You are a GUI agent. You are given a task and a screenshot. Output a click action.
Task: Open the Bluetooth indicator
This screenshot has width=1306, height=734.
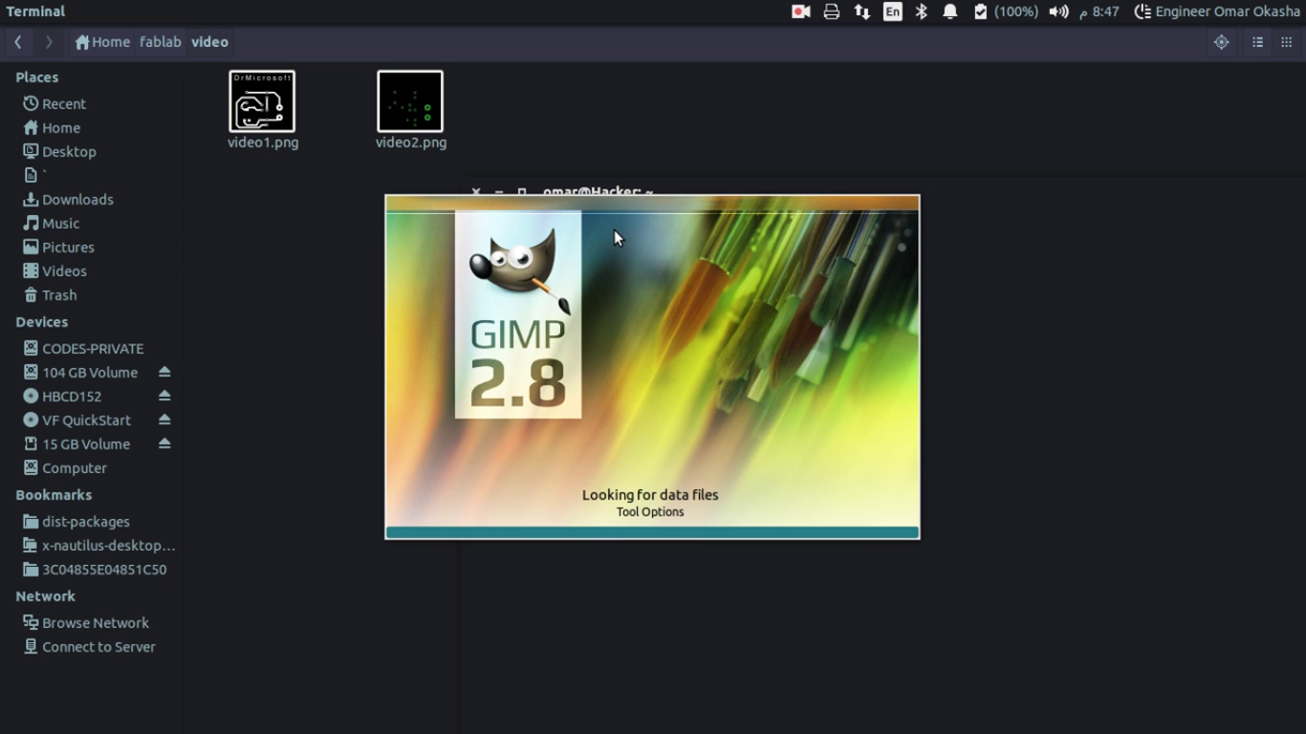922,11
